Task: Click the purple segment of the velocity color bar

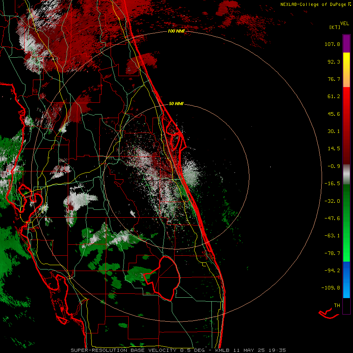Action: coord(346,44)
